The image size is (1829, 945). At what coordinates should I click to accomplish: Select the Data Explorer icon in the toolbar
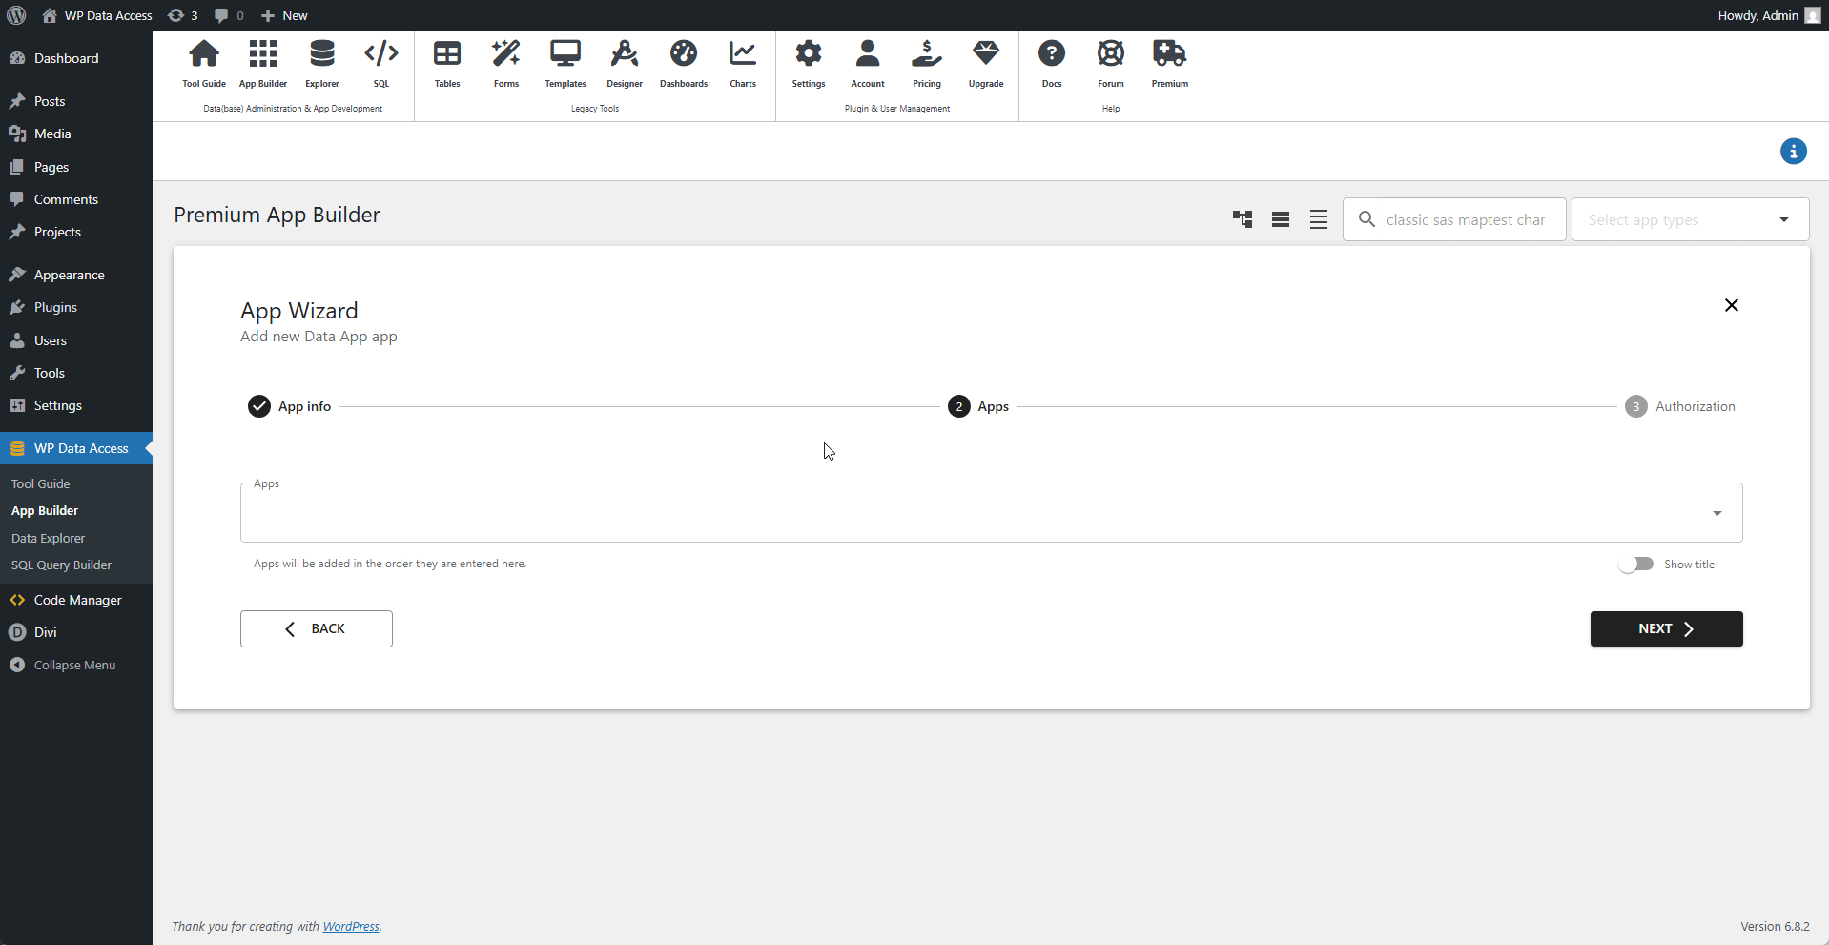(321, 62)
